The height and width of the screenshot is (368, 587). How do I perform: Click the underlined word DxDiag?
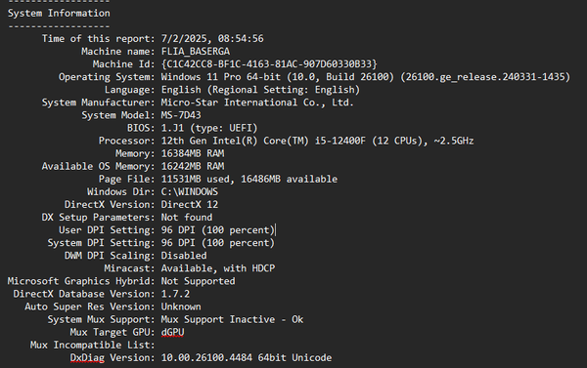pos(87,358)
